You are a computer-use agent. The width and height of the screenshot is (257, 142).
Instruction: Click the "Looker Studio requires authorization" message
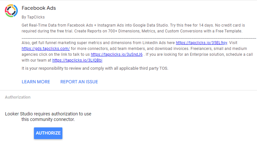click(48, 116)
